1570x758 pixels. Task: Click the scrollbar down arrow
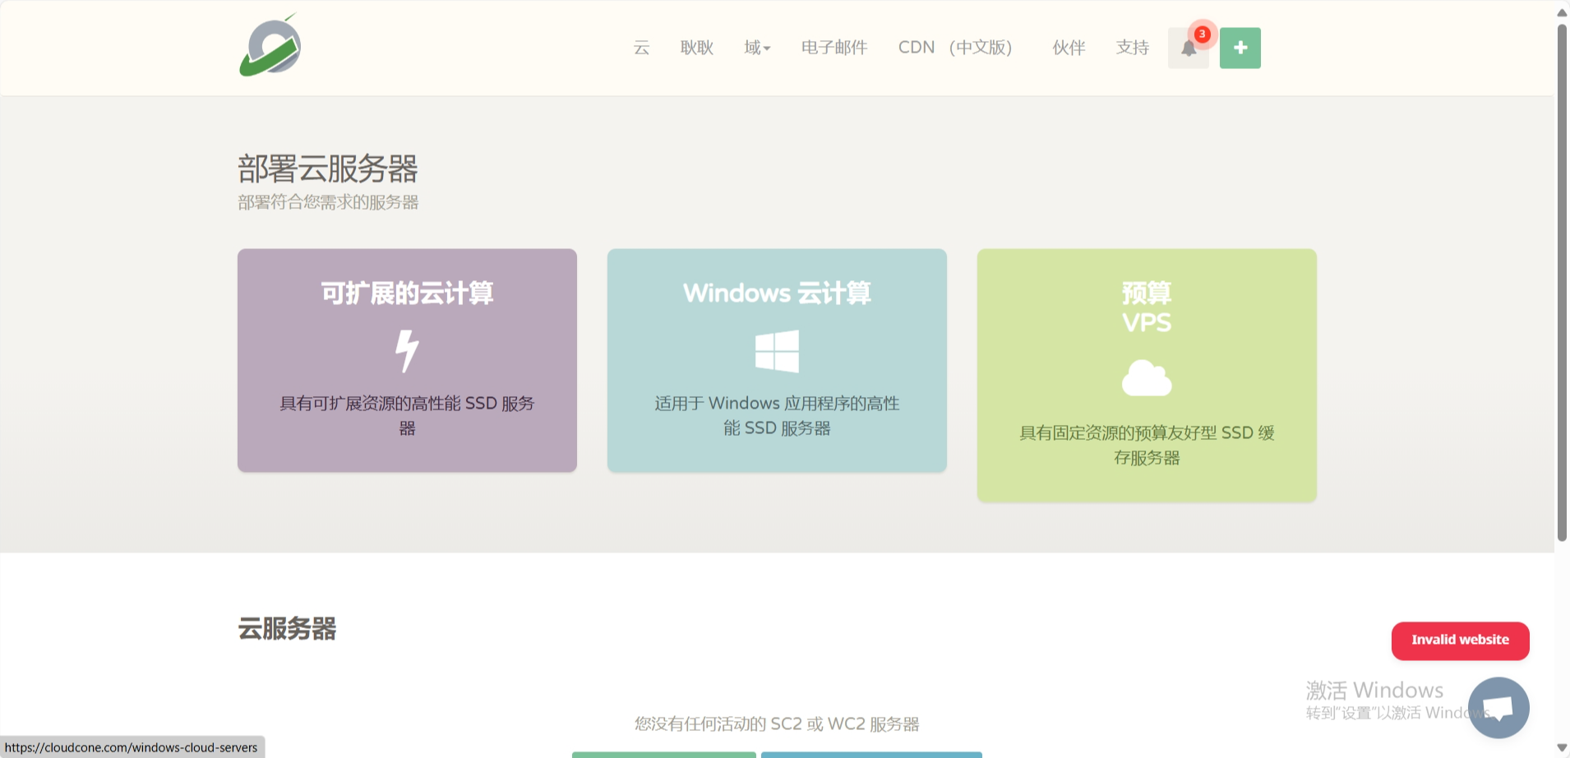pyautogui.click(x=1561, y=746)
